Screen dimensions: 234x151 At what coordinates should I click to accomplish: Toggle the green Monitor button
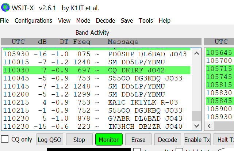click(x=109, y=140)
